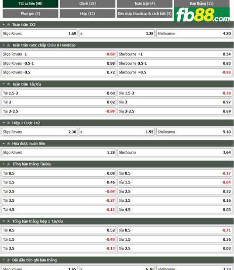
Task: Select the Tất cả kèo (68) tab
Action: click(31, 4)
